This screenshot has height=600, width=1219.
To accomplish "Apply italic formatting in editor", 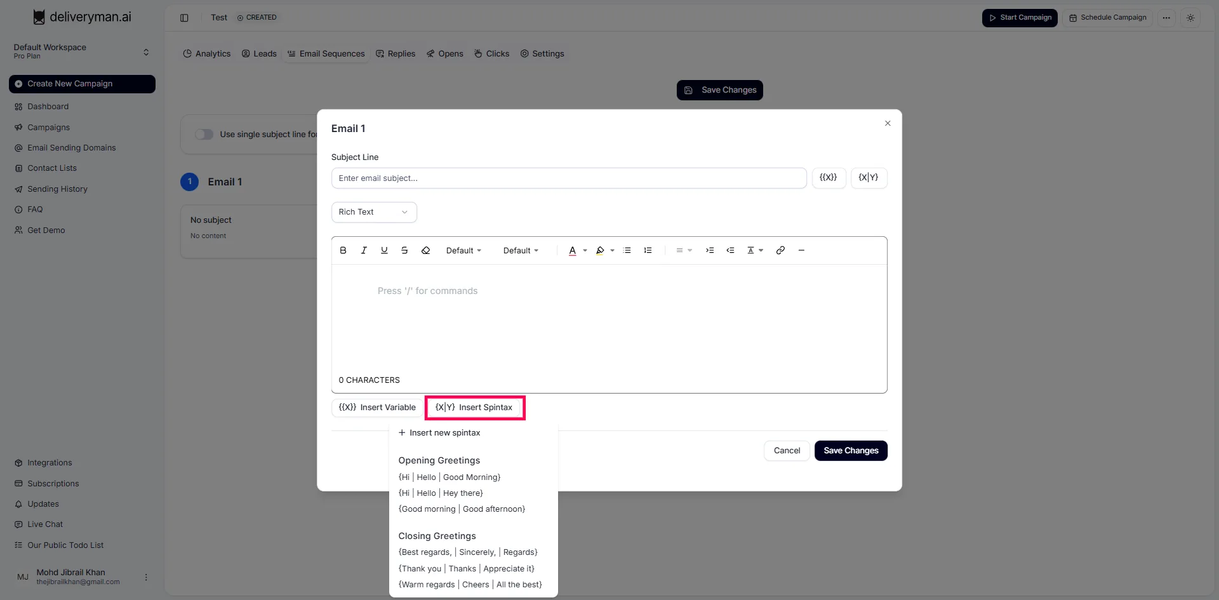I will 364,251.
